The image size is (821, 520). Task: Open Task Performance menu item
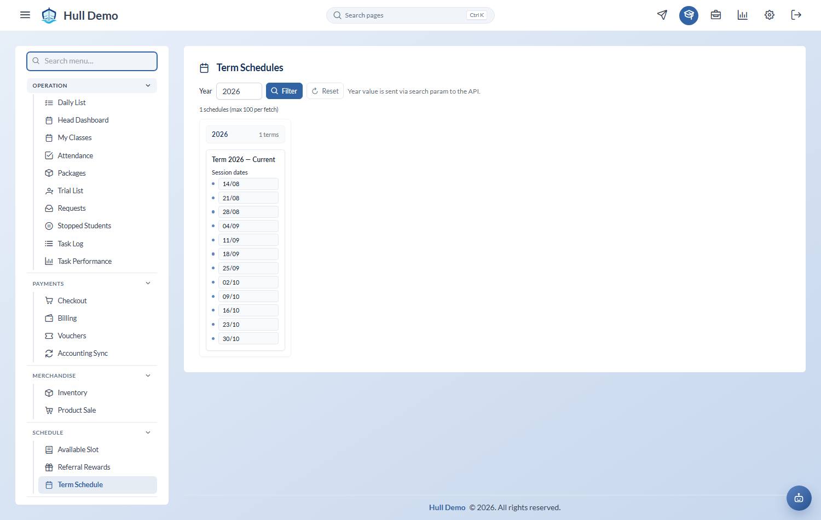coord(97,261)
